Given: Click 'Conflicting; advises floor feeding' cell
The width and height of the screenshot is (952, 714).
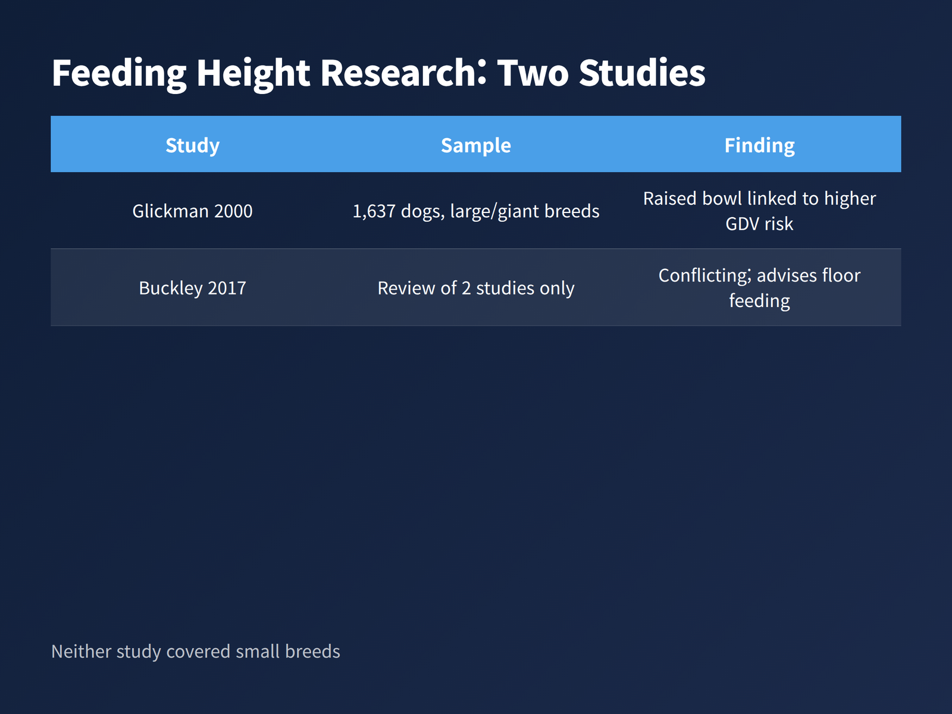Looking at the screenshot, I should coord(759,287).
